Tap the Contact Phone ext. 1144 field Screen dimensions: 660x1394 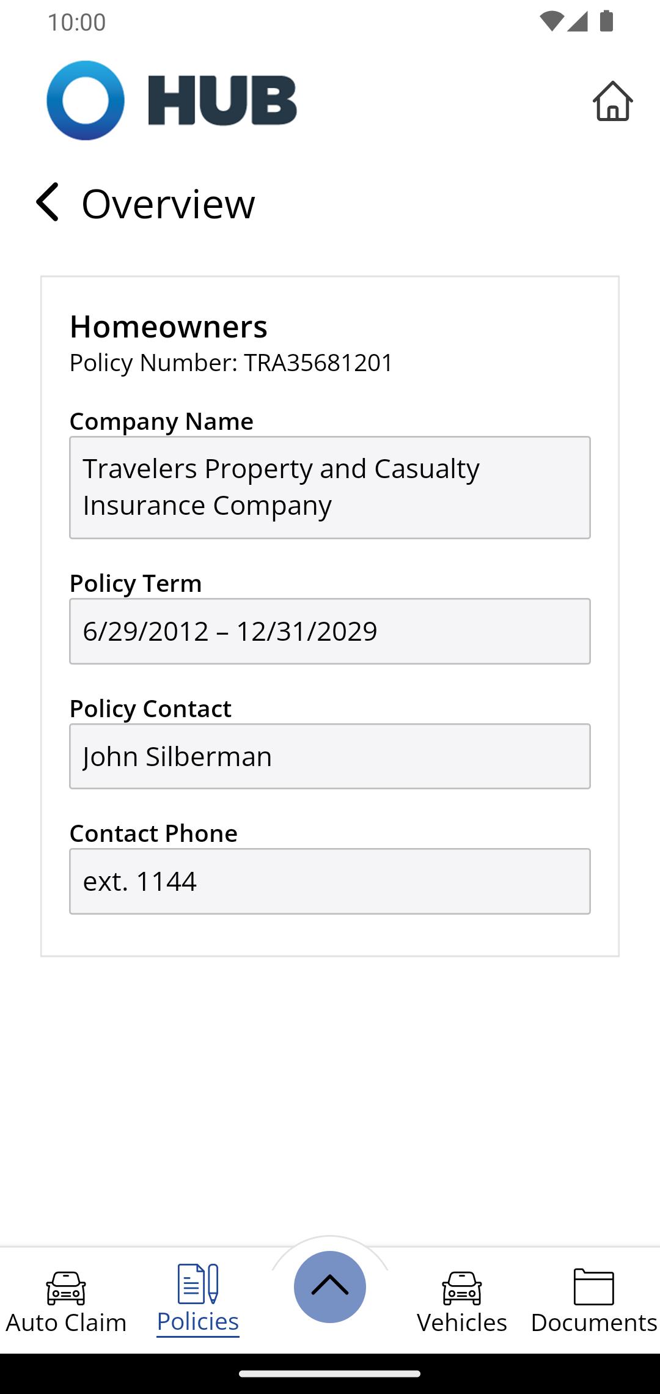(x=330, y=881)
